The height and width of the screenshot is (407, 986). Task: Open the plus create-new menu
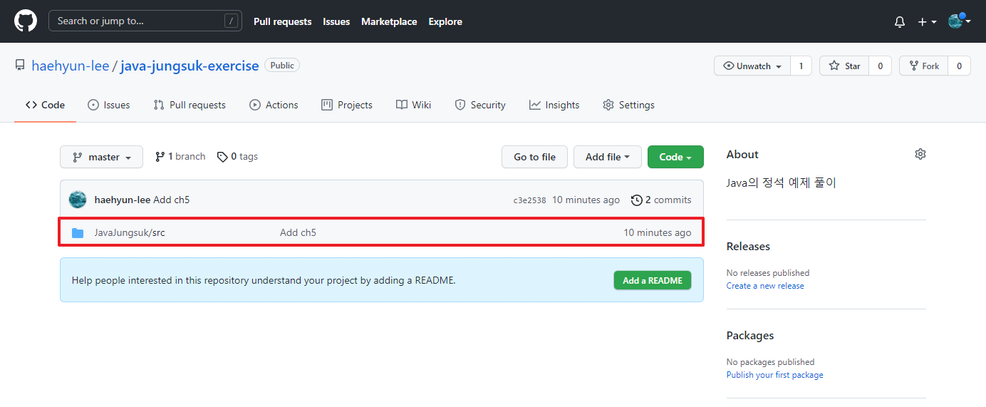pos(927,21)
